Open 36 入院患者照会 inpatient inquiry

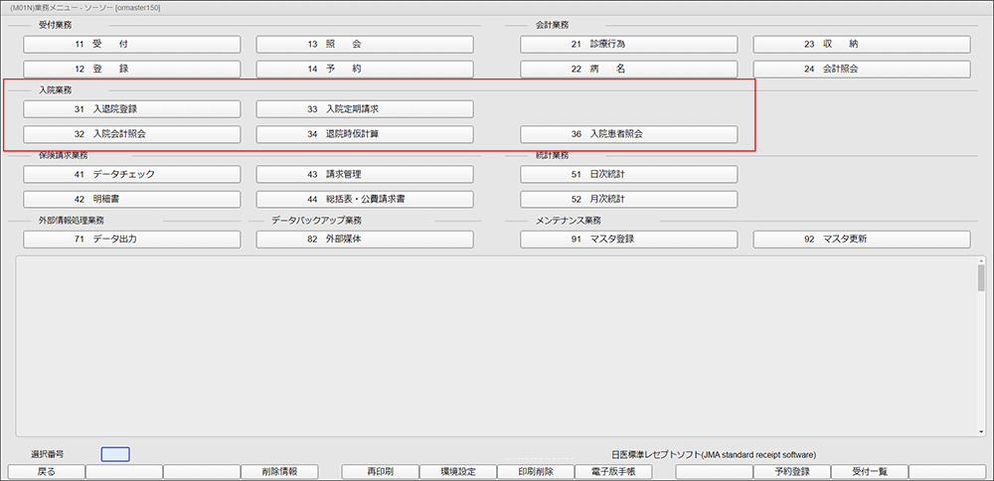[629, 134]
